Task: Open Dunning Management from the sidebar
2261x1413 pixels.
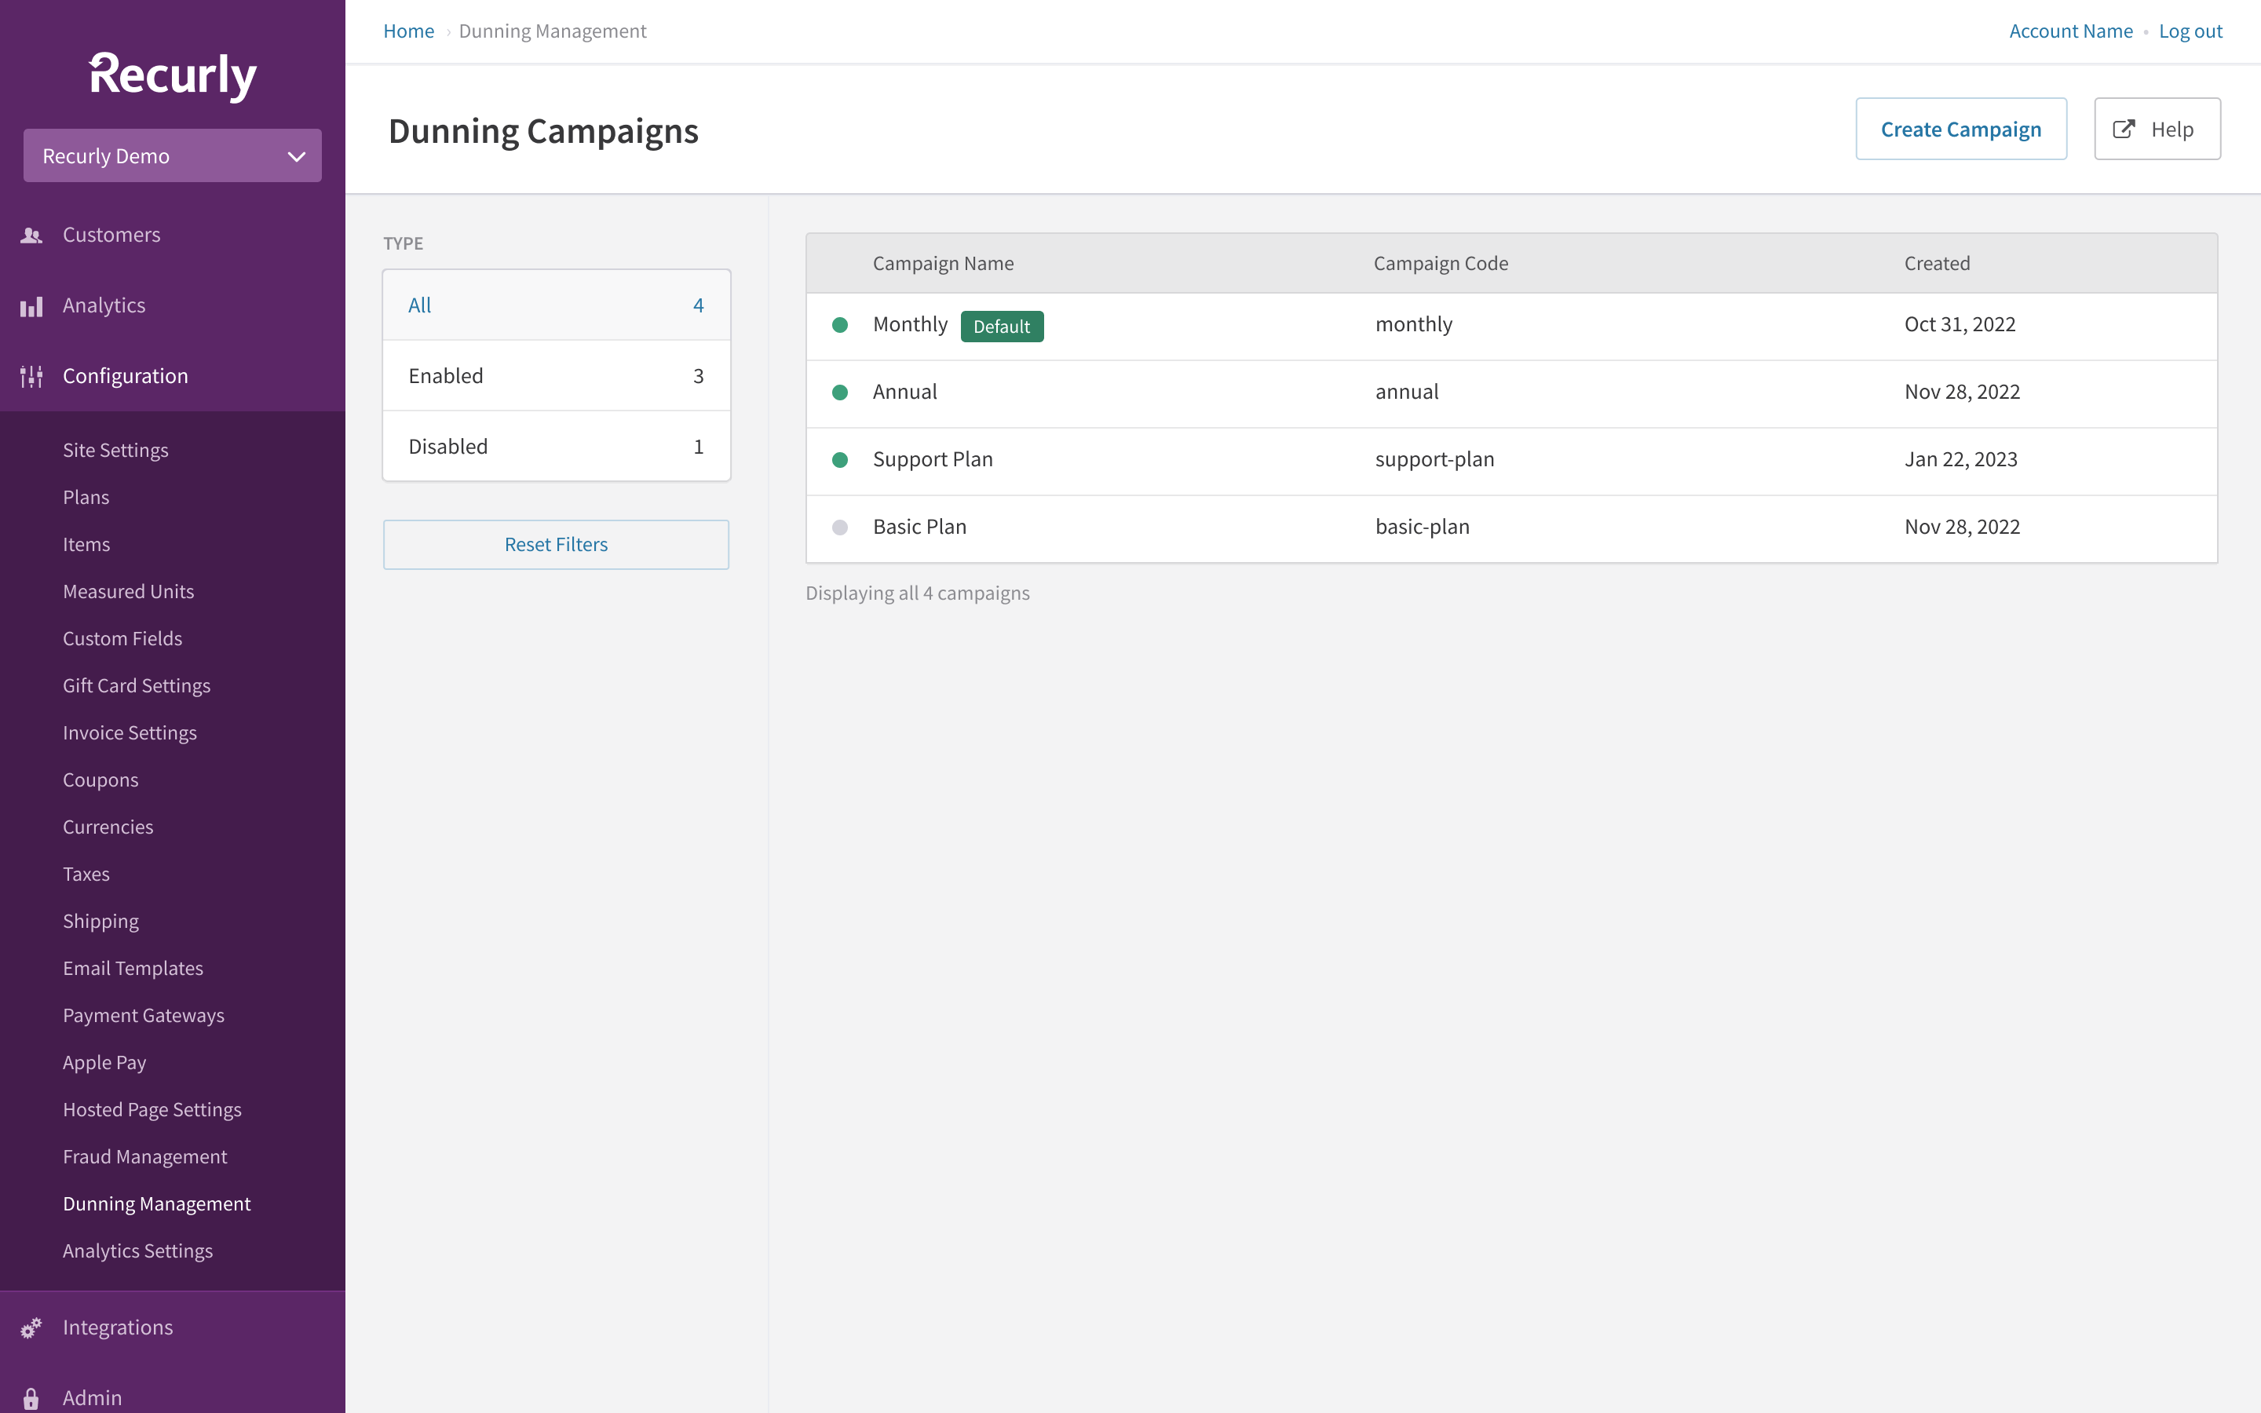Action: 157,1203
